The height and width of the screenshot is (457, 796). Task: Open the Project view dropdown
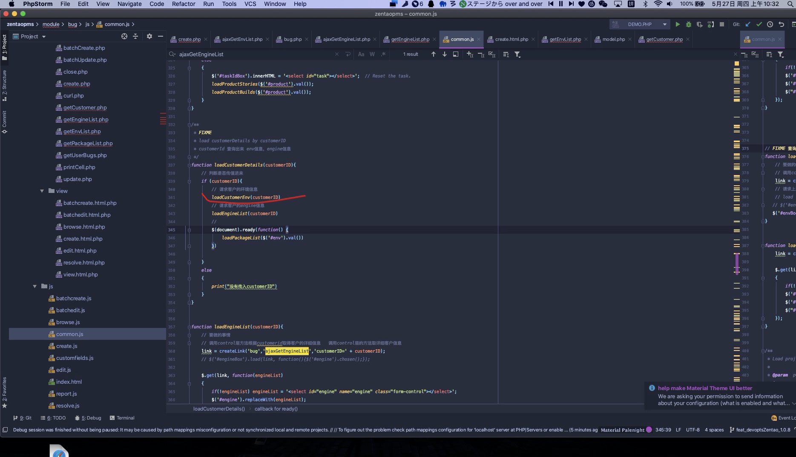pos(29,36)
